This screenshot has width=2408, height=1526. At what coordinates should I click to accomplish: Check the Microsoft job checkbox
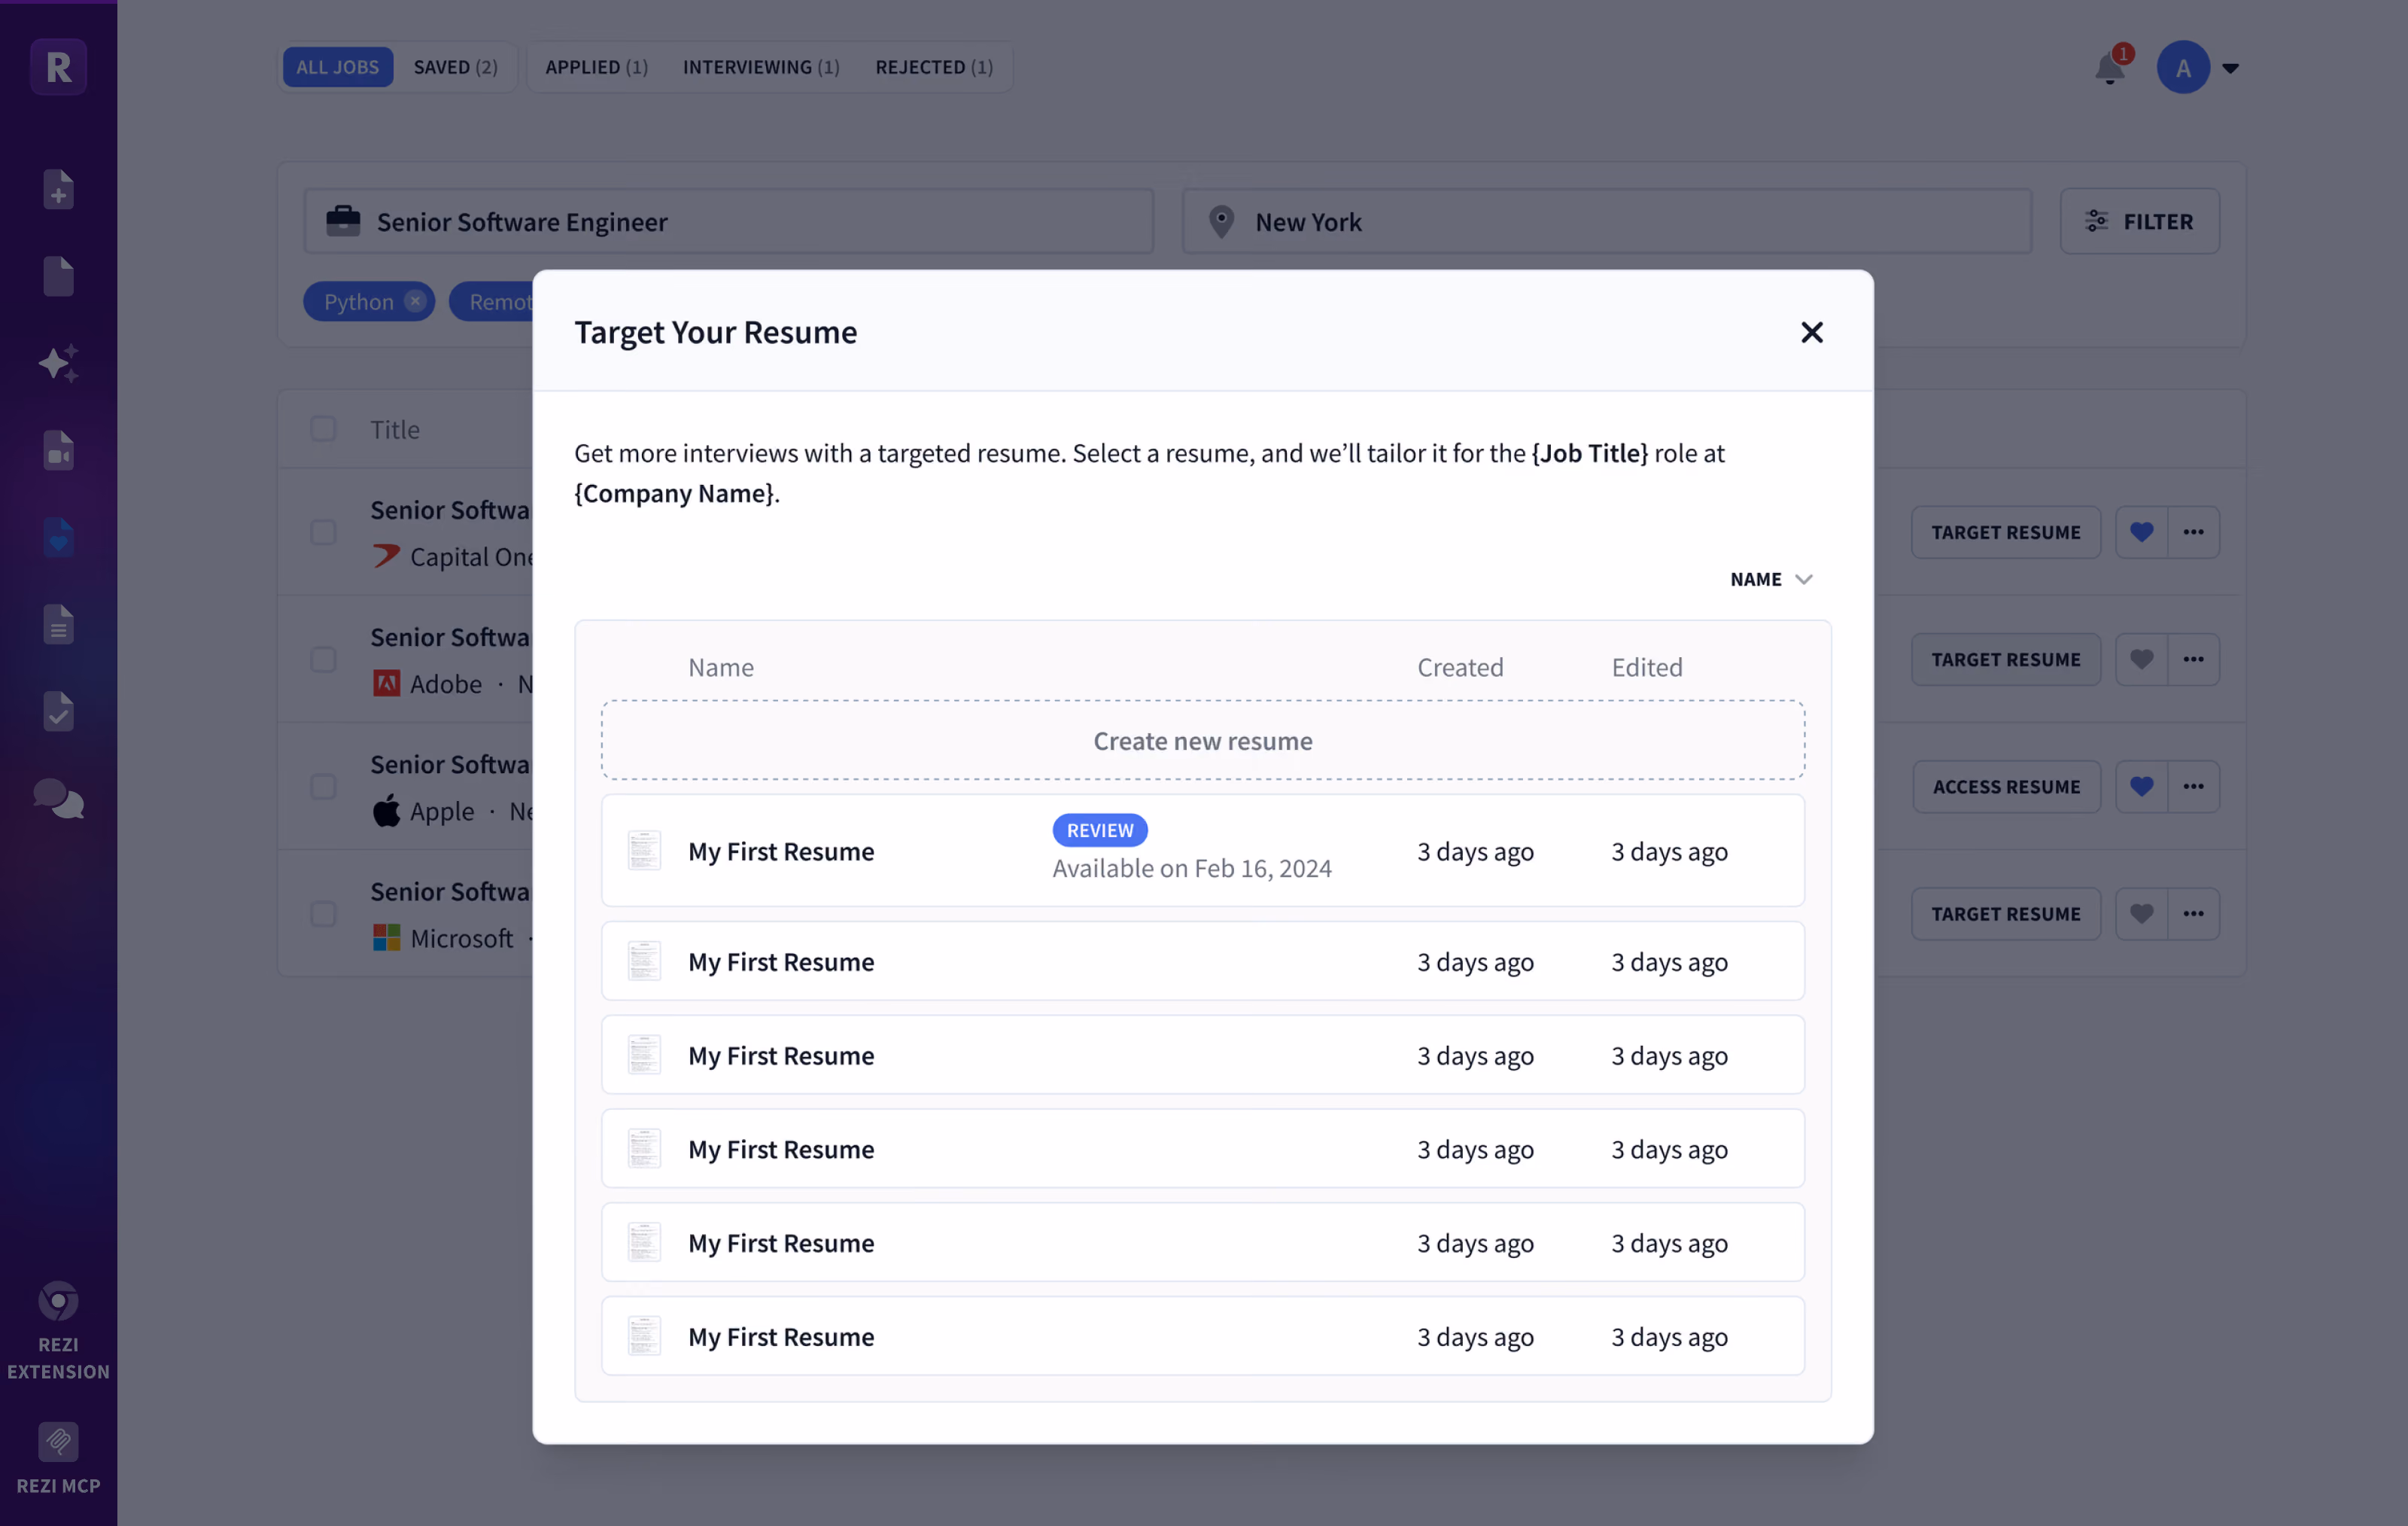(x=323, y=914)
